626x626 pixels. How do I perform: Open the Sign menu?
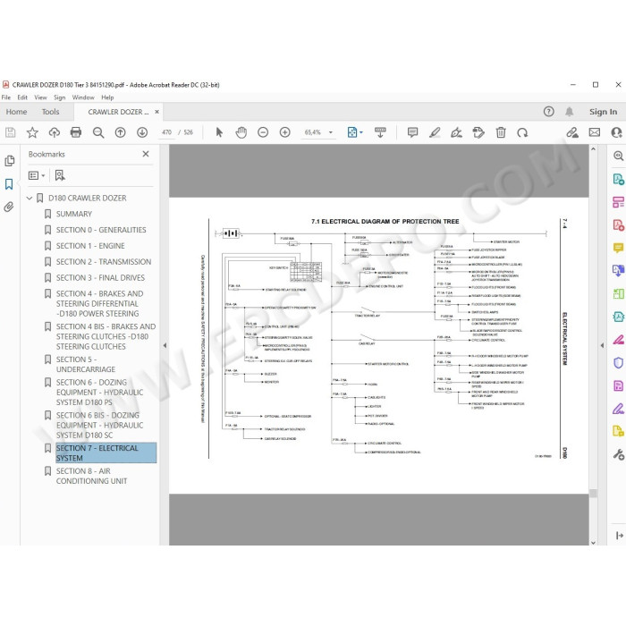pos(60,97)
